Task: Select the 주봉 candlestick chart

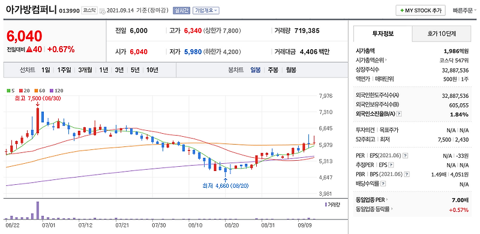Action: coord(273,70)
